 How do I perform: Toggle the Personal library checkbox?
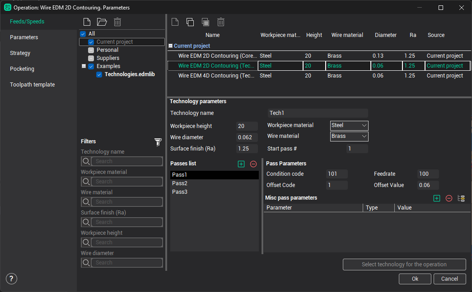(91, 50)
